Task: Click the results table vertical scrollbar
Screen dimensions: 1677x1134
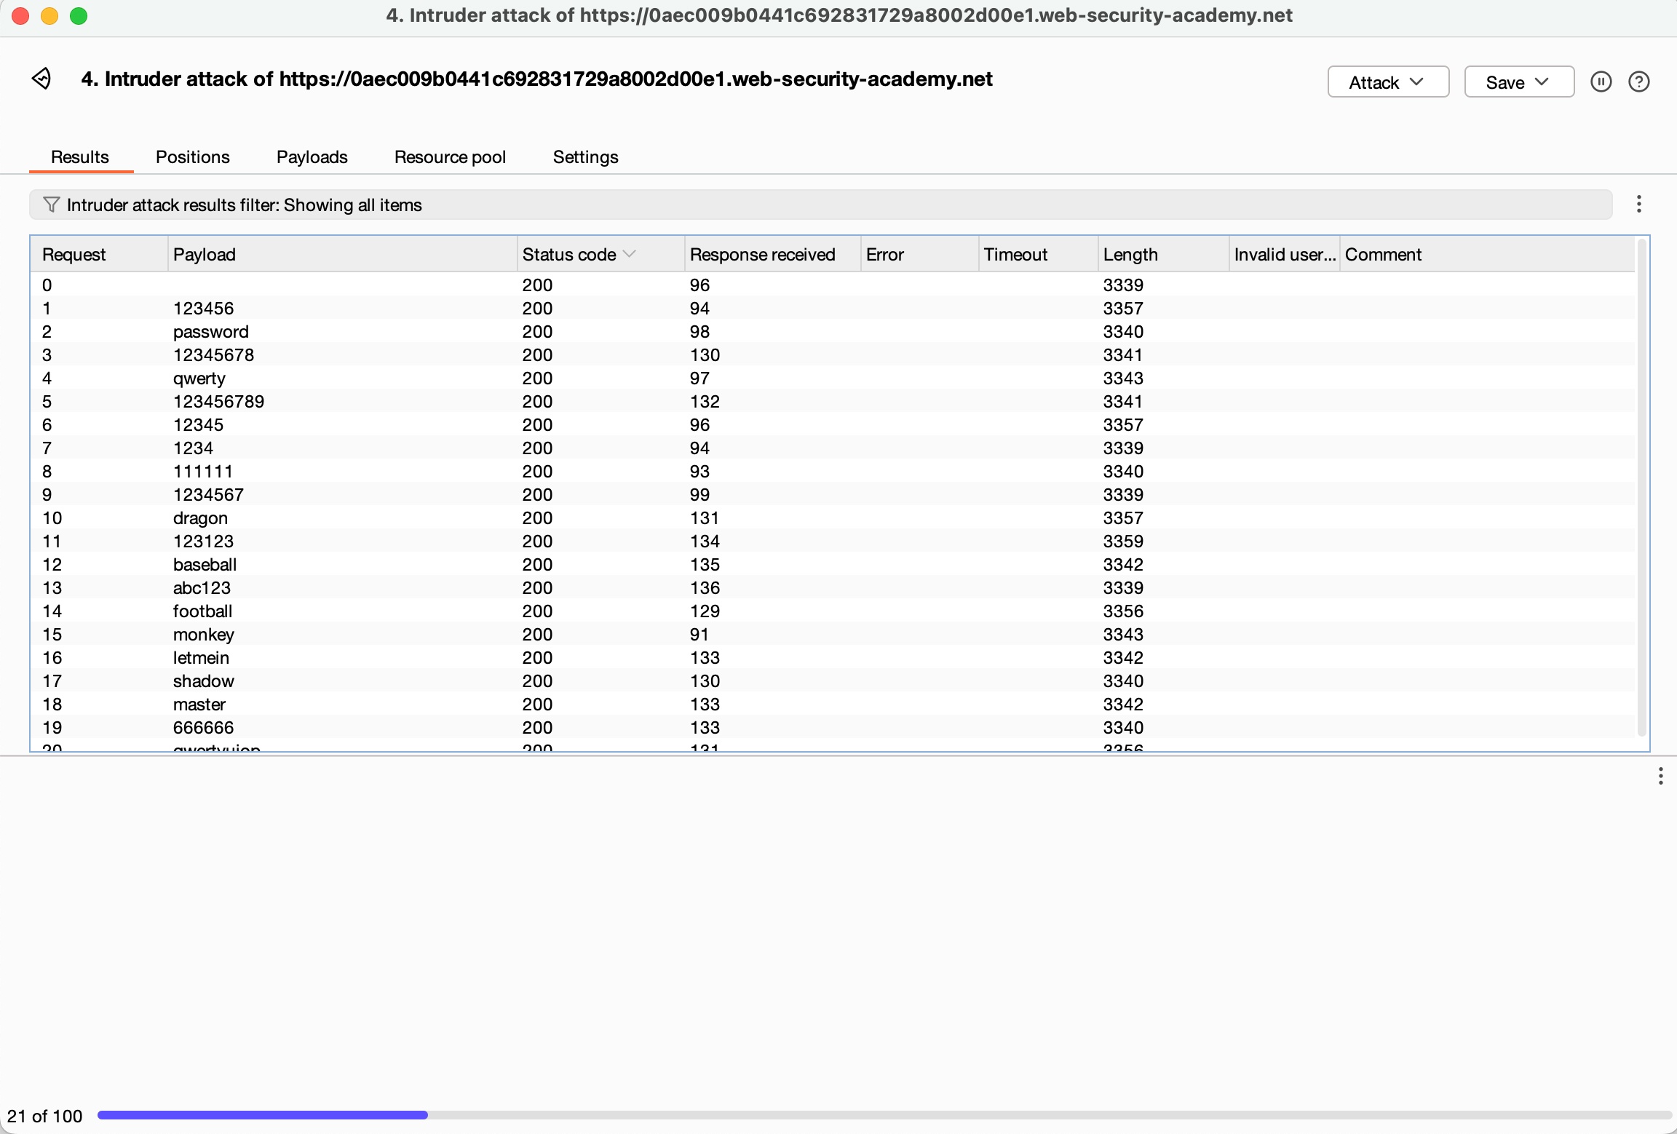Action: click(1641, 488)
